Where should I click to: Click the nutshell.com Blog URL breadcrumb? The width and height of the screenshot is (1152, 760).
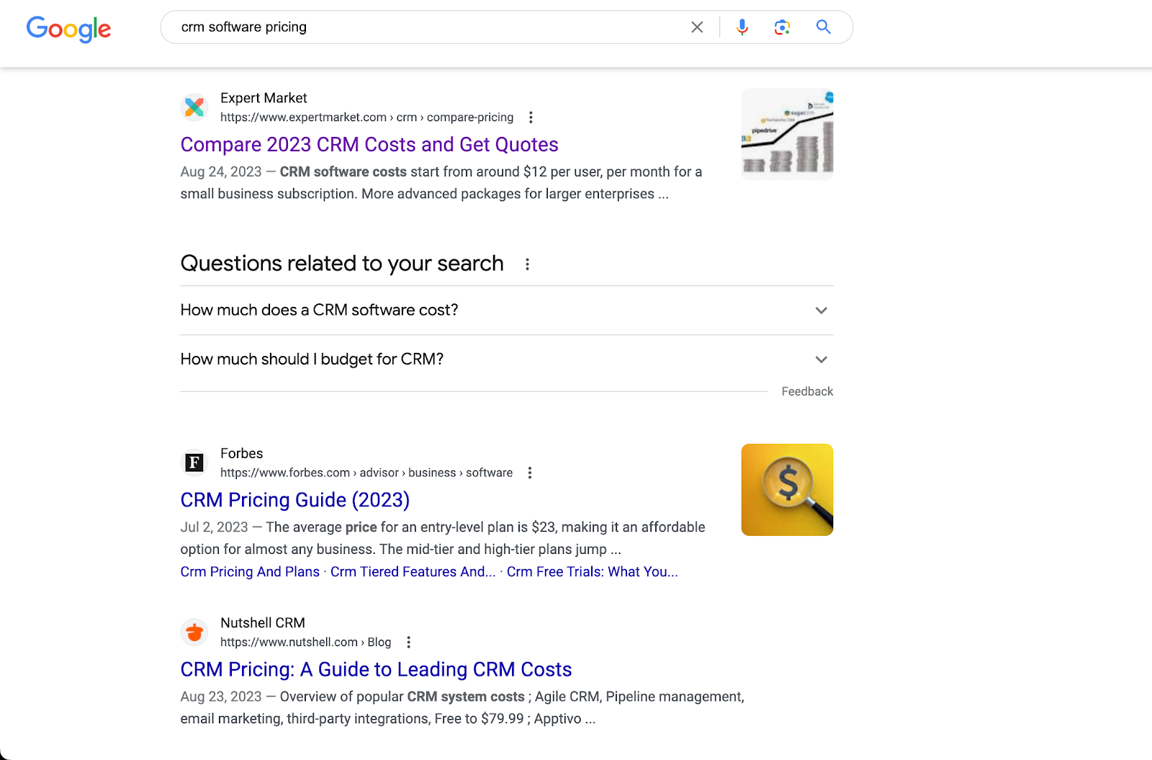306,642
